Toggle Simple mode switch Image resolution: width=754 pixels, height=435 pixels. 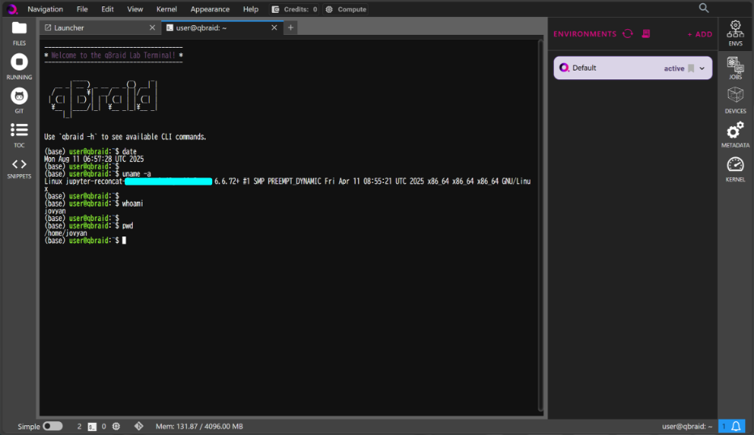[53, 426]
